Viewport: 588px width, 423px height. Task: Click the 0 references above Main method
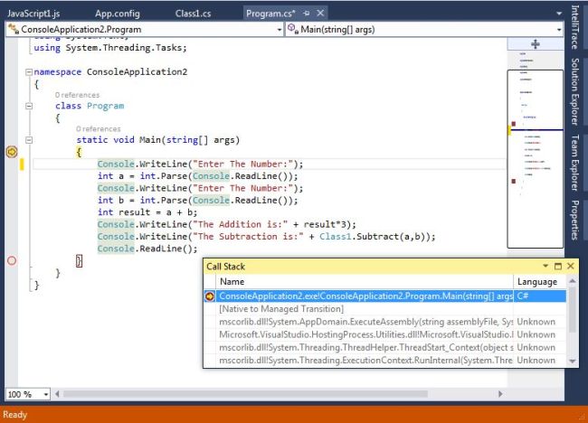99,129
